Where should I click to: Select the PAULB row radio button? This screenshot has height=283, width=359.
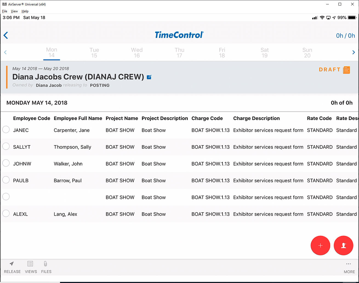[6, 180]
